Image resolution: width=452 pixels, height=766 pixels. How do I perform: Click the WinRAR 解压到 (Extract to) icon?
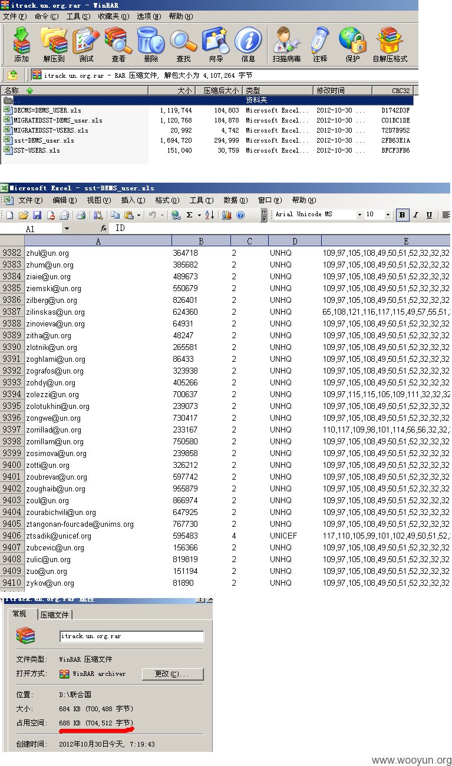pos(54,44)
